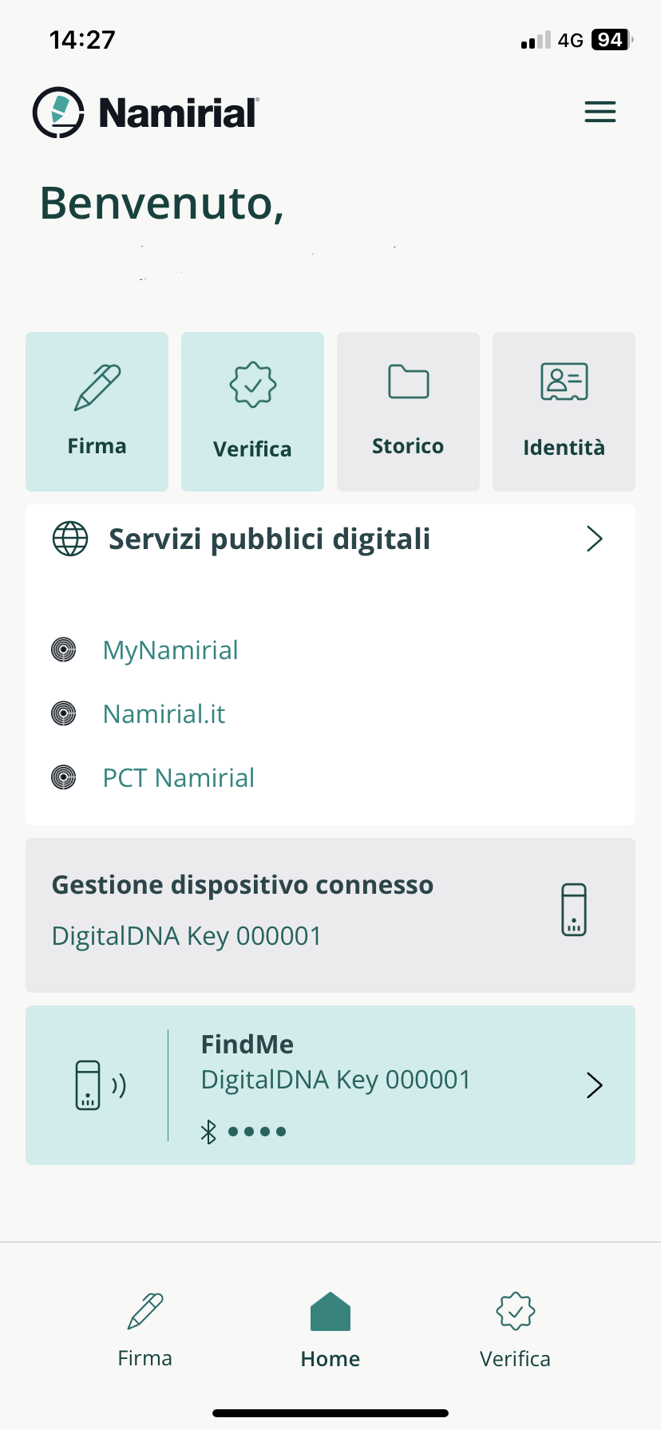
Task: Tap the globe icon beside Servizi pubblici
Action: tap(70, 539)
